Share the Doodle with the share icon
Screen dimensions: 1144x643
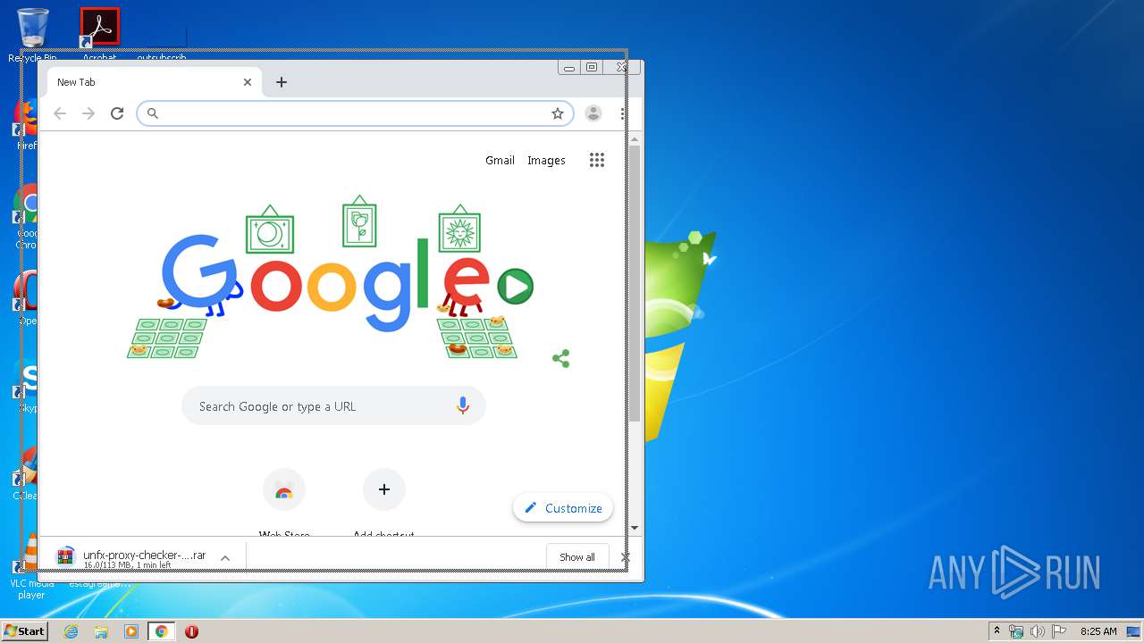coord(561,359)
